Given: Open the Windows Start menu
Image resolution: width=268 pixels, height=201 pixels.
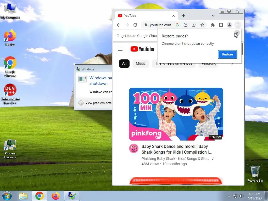Looking at the screenshot, I should coord(7,196).
